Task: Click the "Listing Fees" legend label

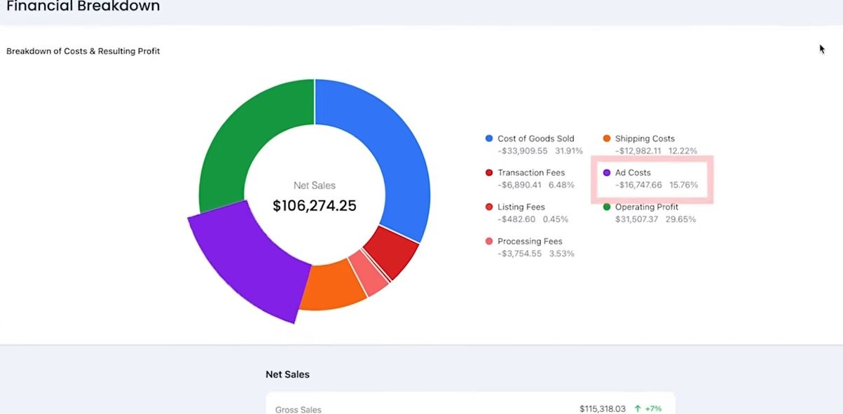Action: [521, 207]
